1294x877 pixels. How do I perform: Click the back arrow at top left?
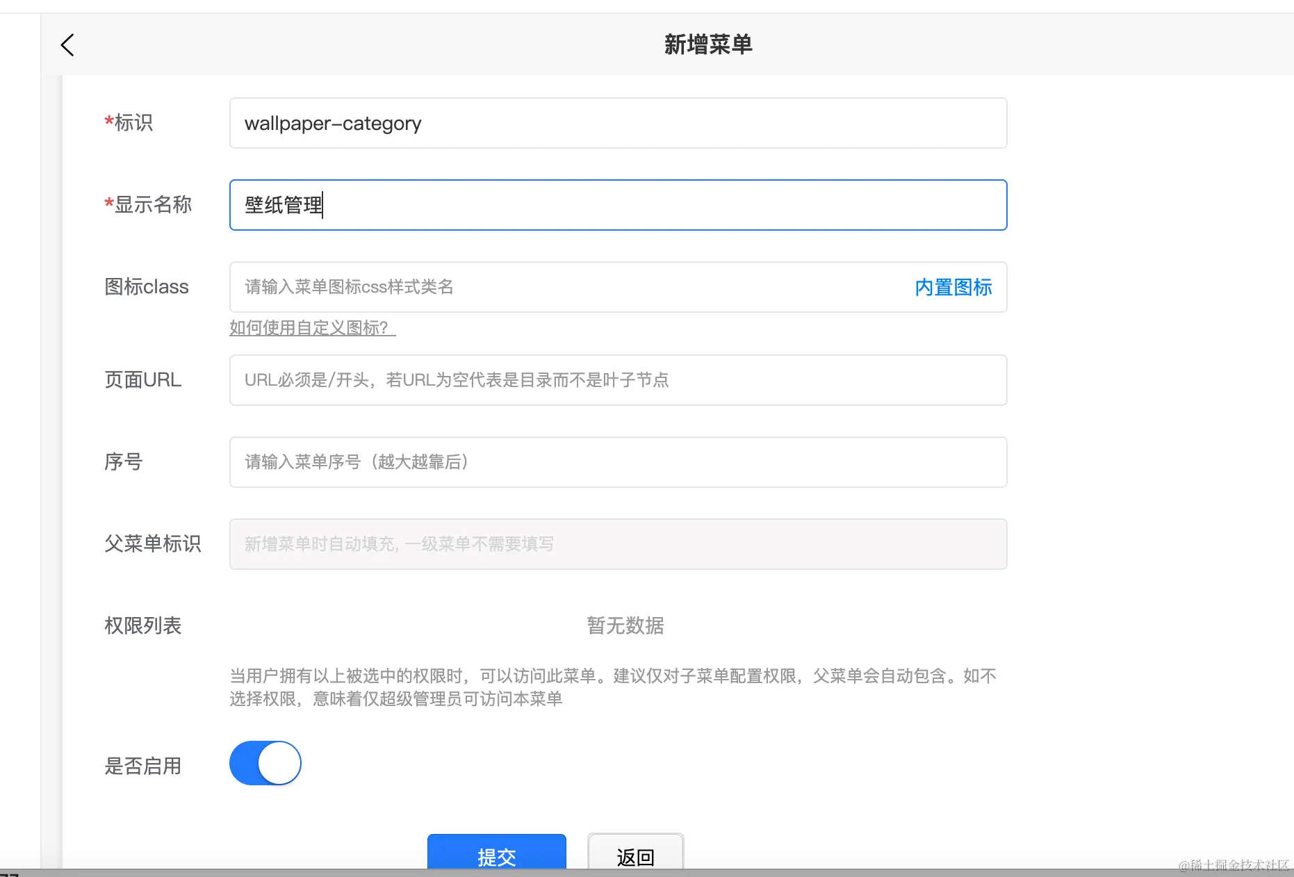pyautogui.click(x=67, y=44)
